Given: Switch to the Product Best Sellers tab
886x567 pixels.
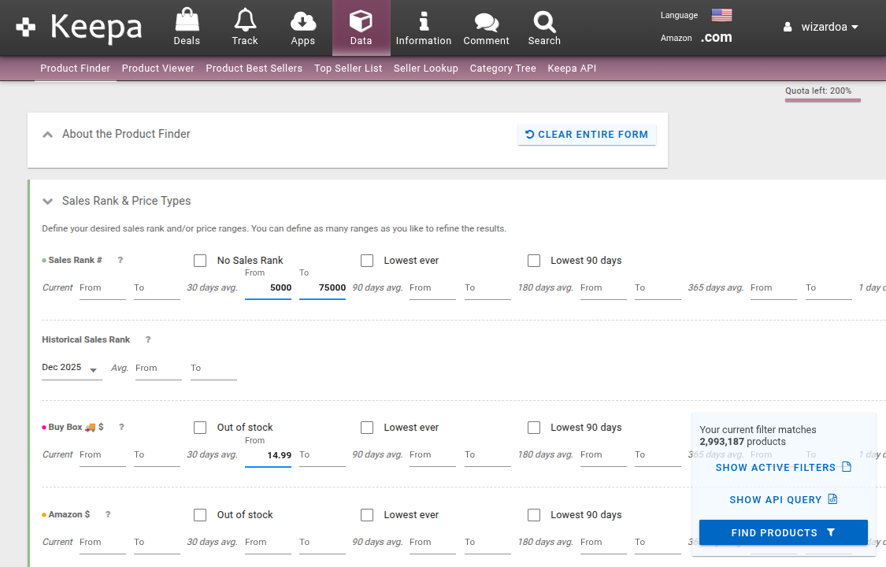Looking at the screenshot, I should 254,69.
